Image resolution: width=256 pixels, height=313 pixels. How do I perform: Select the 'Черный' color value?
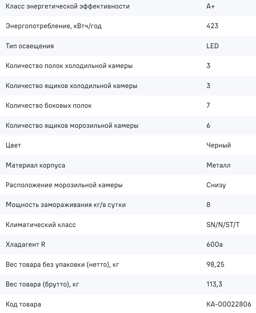(219, 145)
